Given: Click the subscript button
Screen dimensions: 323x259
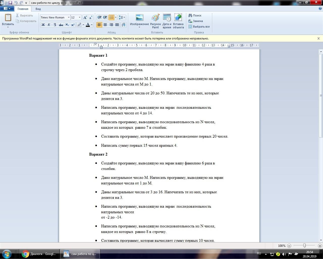Looking at the screenshot, I should click(67, 25).
